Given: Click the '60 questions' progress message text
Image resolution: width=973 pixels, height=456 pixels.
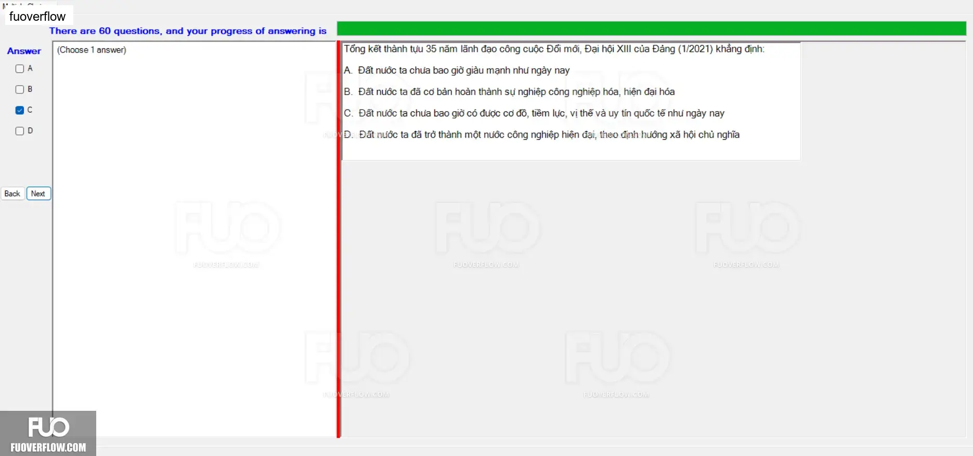Looking at the screenshot, I should coord(188,31).
